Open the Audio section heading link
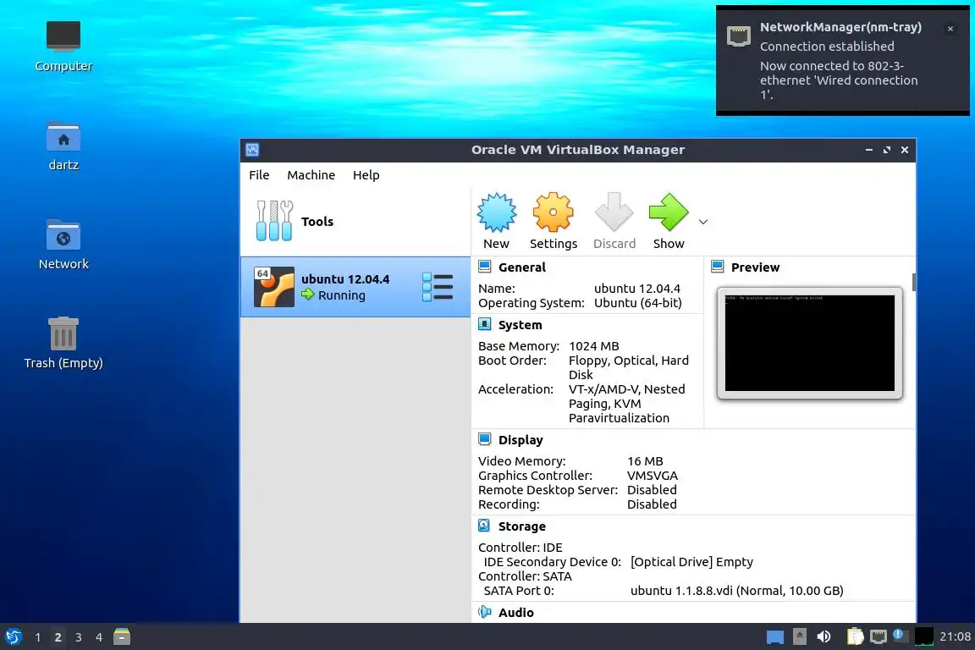 click(515, 613)
